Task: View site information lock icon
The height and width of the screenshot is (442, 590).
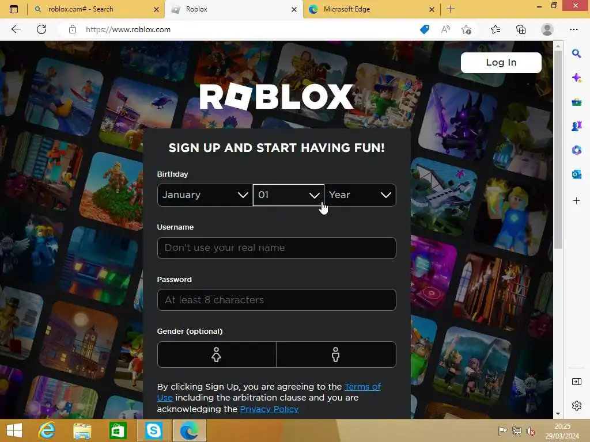Action: coord(73,29)
